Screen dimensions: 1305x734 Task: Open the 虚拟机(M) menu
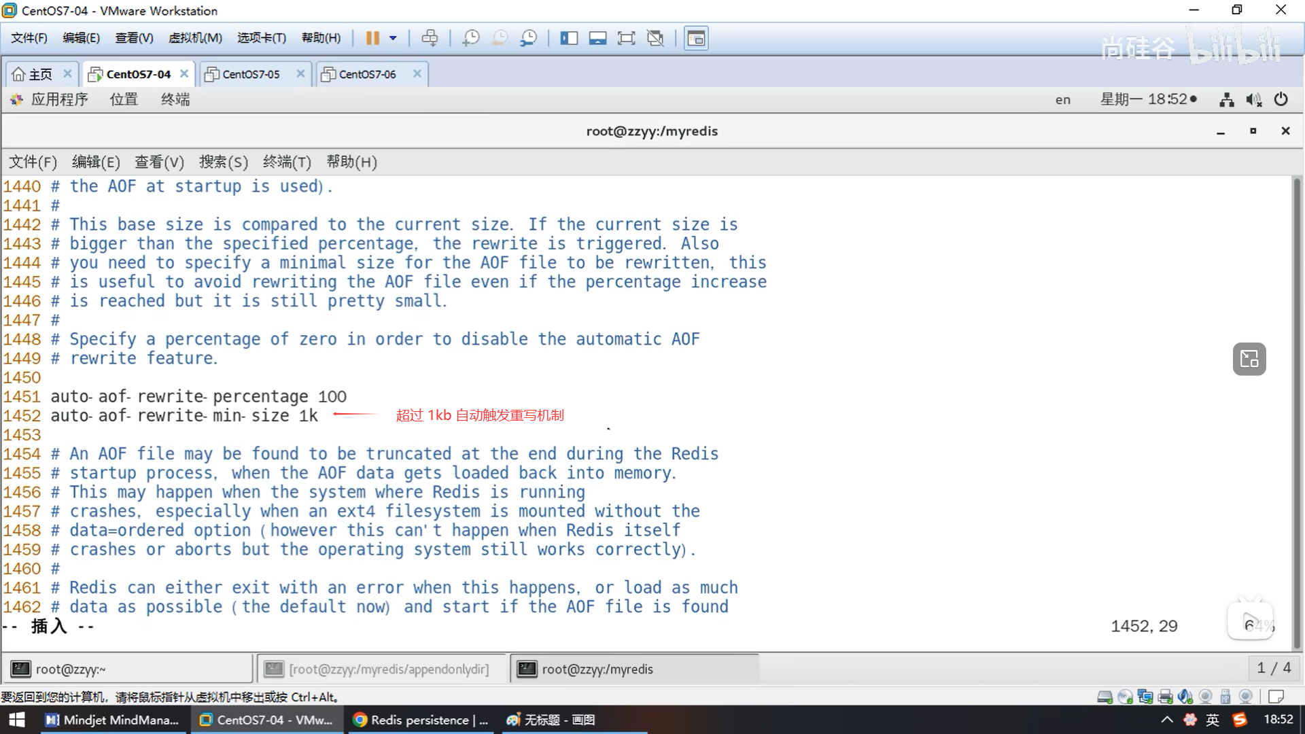click(x=195, y=38)
